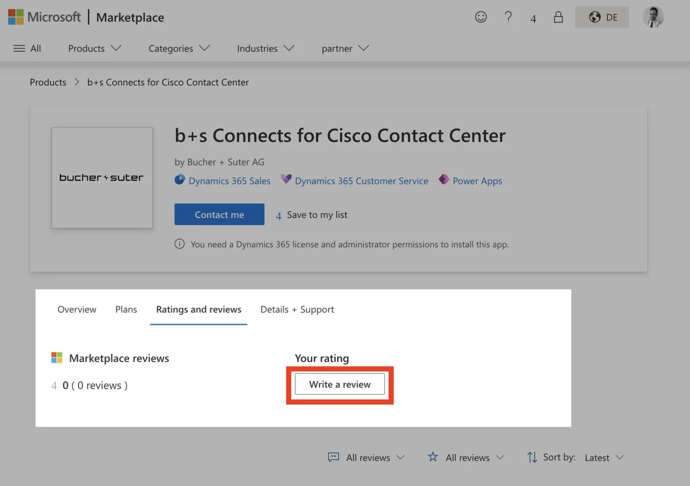Viewport: 690px width, 486px height.
Task: Click the Microsoft logo
Action: tap(44, 17)
